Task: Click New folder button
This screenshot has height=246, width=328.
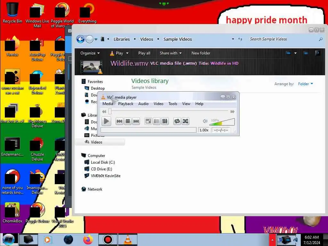Action: click(x=201, y=53)
